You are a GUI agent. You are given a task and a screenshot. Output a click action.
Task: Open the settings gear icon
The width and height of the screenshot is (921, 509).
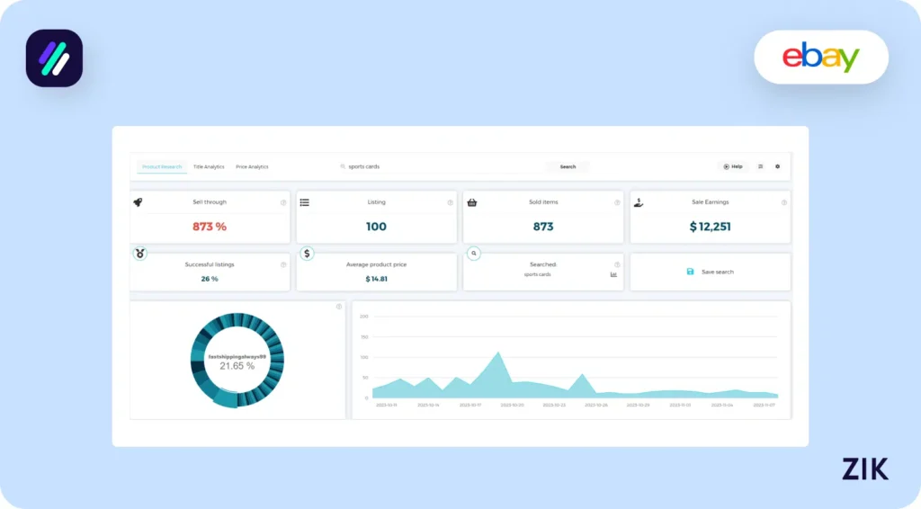pos(778,166)
